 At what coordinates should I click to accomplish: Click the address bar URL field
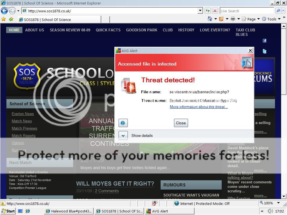tap(110, 11)
